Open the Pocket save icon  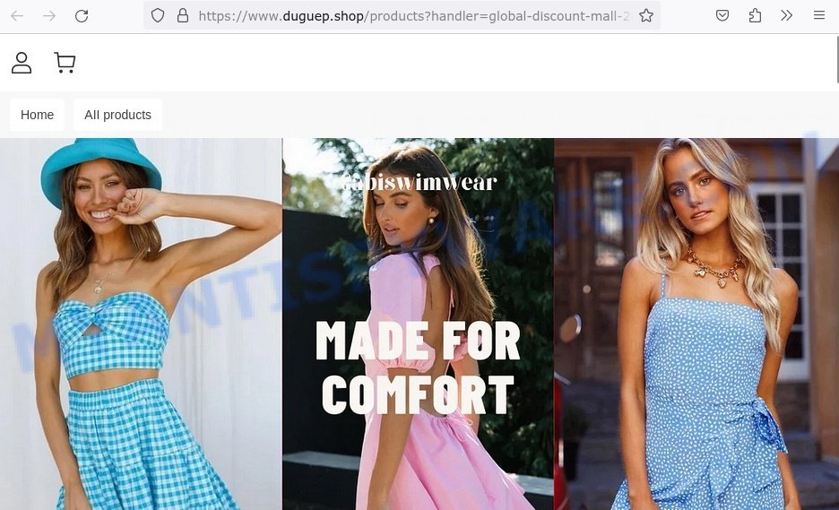(x=722, y=15)
